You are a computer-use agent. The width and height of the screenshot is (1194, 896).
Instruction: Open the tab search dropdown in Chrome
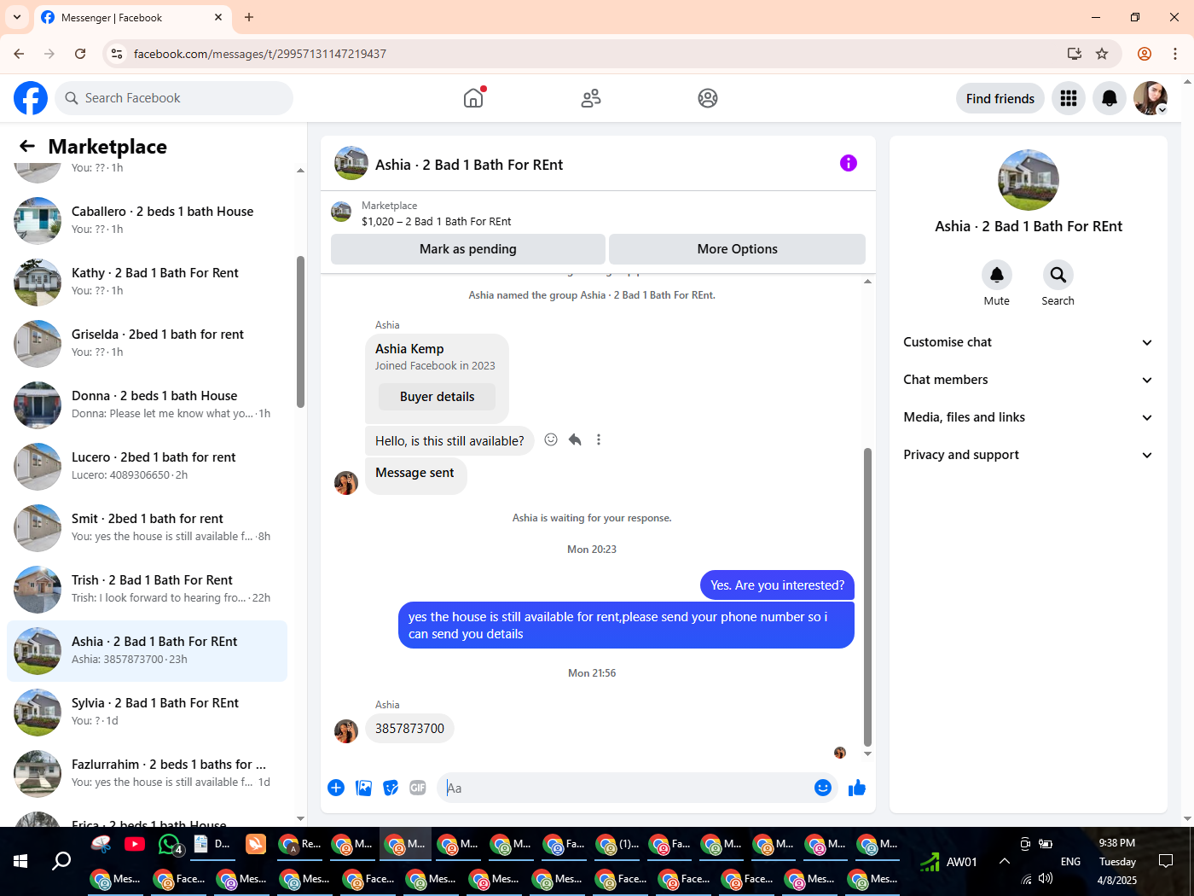(x=17, y=17)
